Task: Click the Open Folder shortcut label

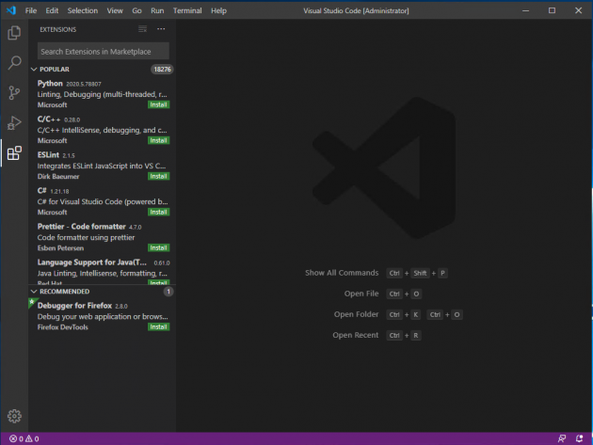Action: point(356,314)
